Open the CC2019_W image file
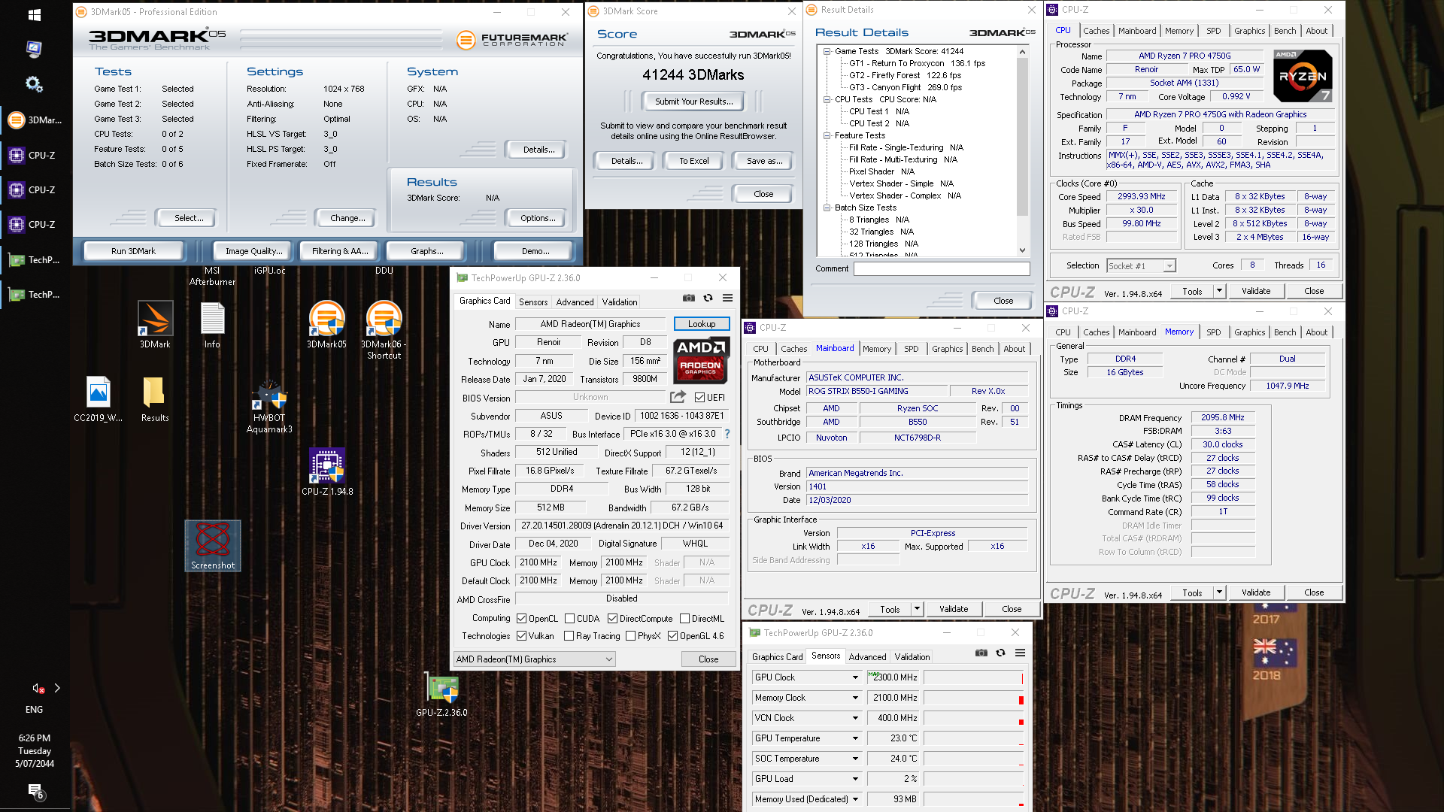Screen dimensions: 1444x812 pos(98,399)
